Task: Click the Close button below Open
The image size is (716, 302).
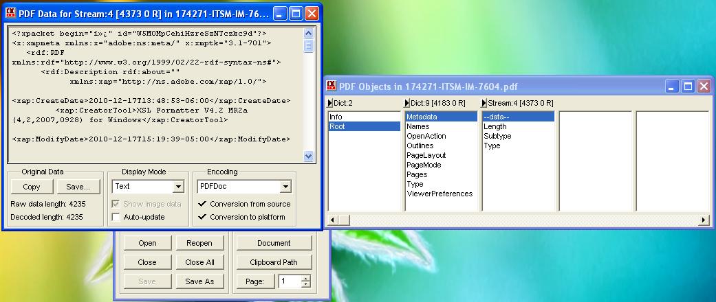Action: pyautogui.click(x=147, y=262)
